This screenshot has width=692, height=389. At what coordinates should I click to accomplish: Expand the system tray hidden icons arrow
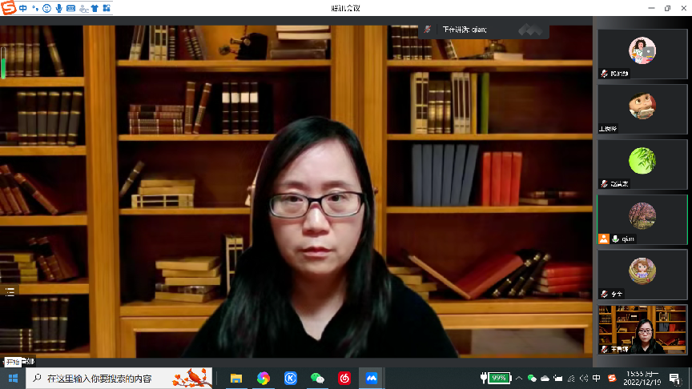[x=518, y=378]
